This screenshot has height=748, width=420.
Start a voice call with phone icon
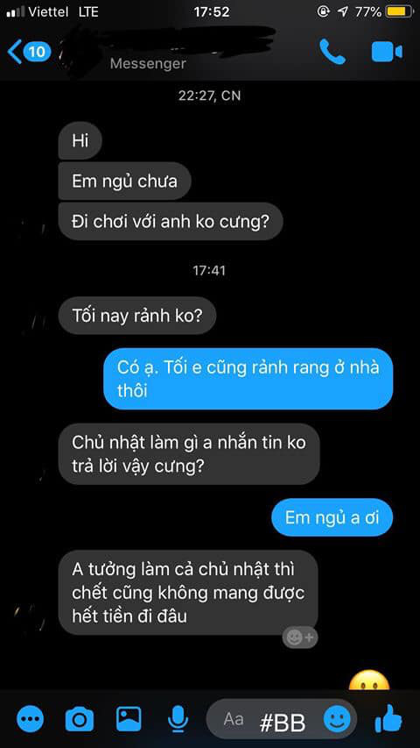(x=332, y=51)
